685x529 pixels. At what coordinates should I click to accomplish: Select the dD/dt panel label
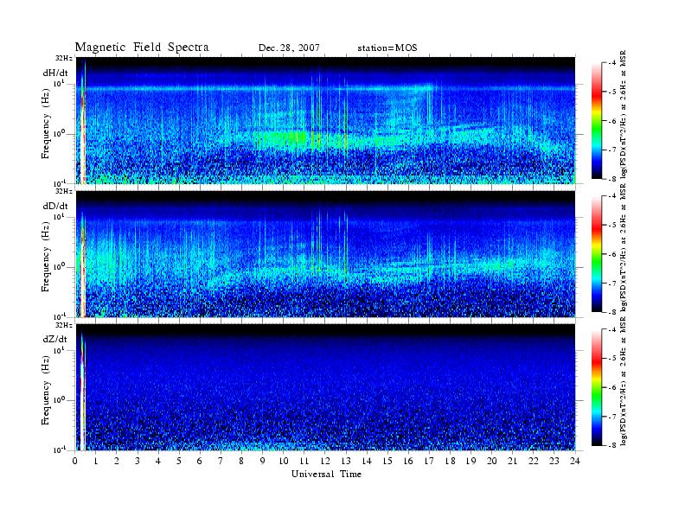(55, 206)
